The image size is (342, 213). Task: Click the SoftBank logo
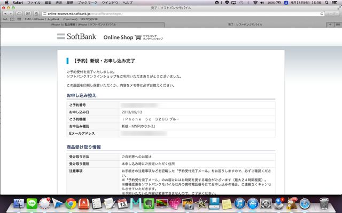click(76, 36)
